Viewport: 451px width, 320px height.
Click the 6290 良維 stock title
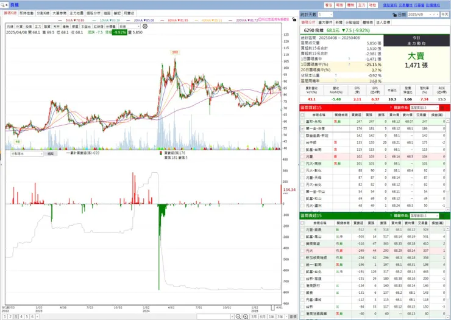pyautogui.click(x=313, y=30)
